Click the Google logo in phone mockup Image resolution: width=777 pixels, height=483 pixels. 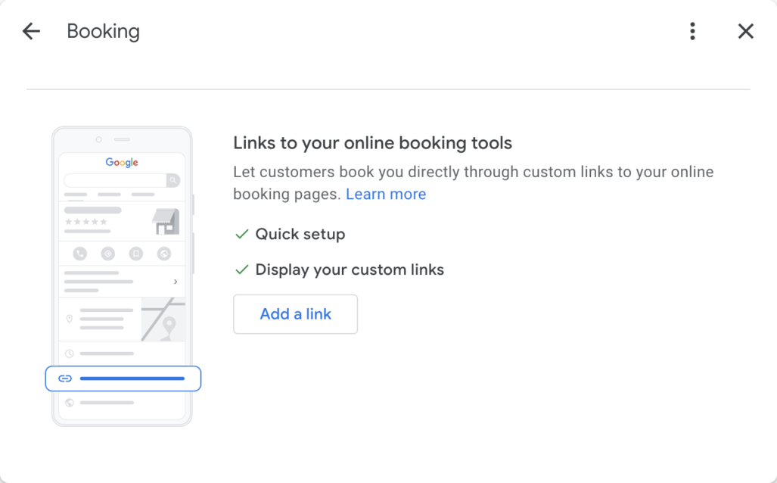tap(122, 162)
